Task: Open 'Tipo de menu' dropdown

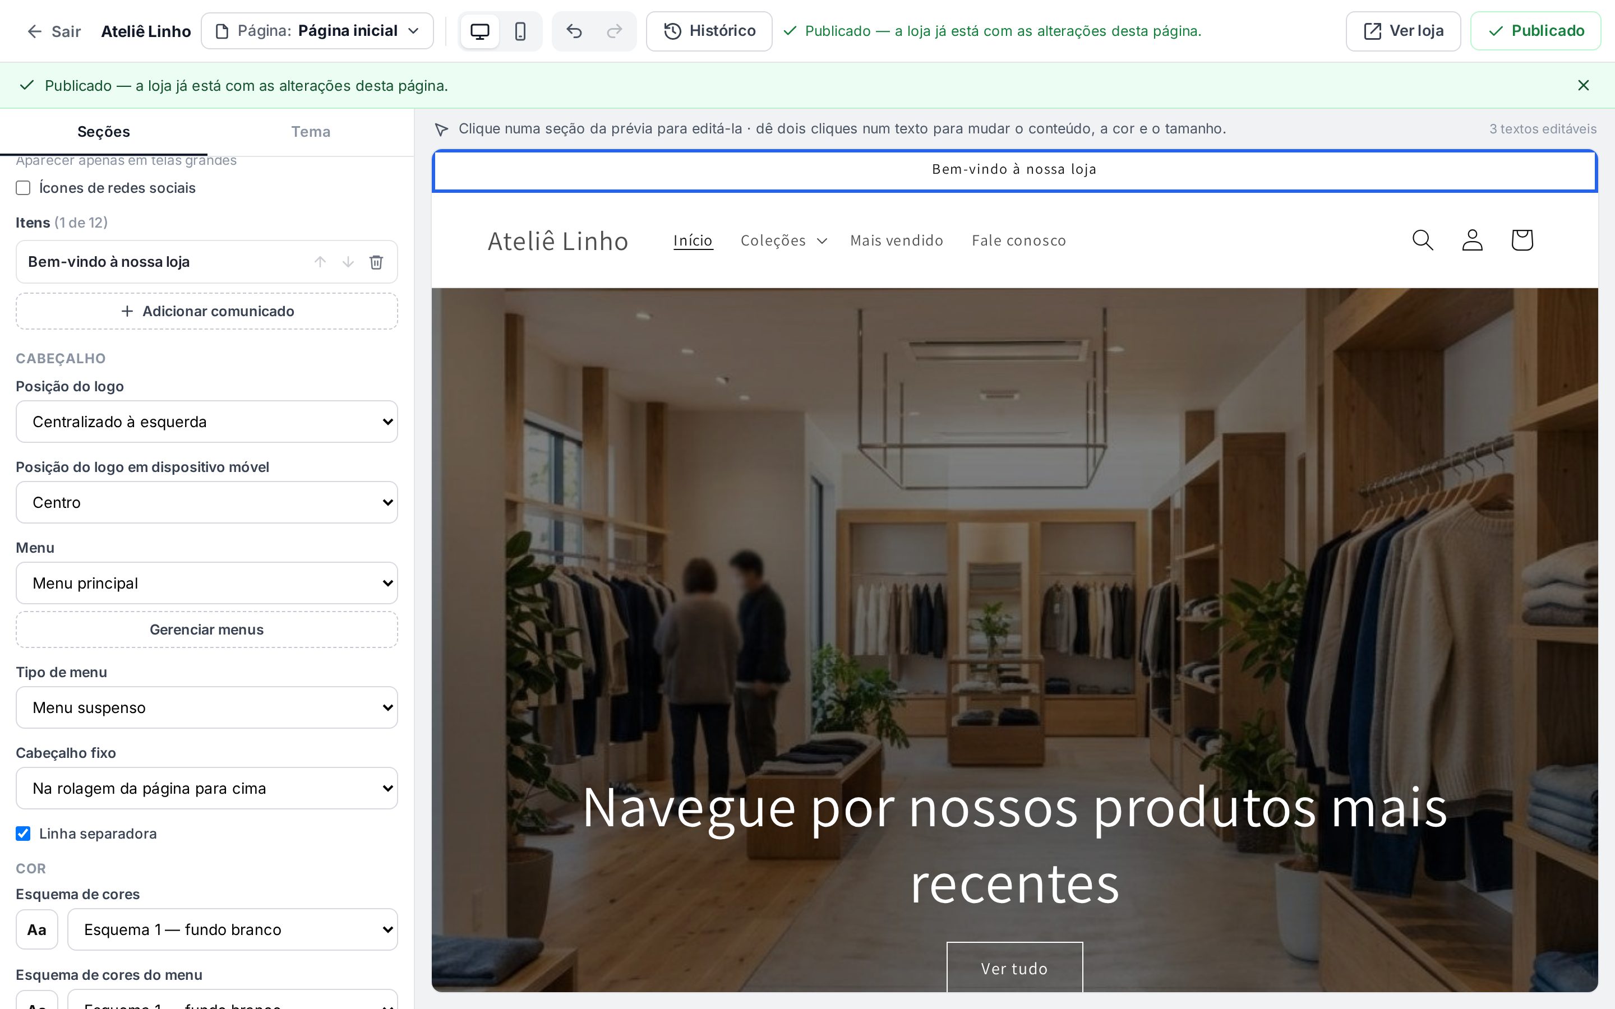Action: (x=207, y=707)
